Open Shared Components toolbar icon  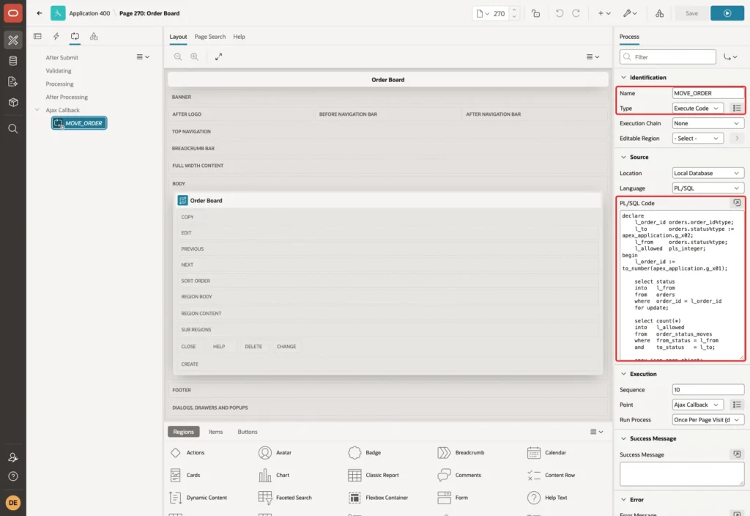[659, 13]
